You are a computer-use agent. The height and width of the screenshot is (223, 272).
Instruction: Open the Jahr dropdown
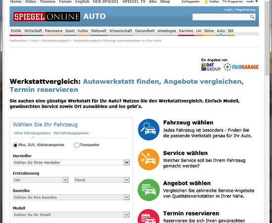41,180
